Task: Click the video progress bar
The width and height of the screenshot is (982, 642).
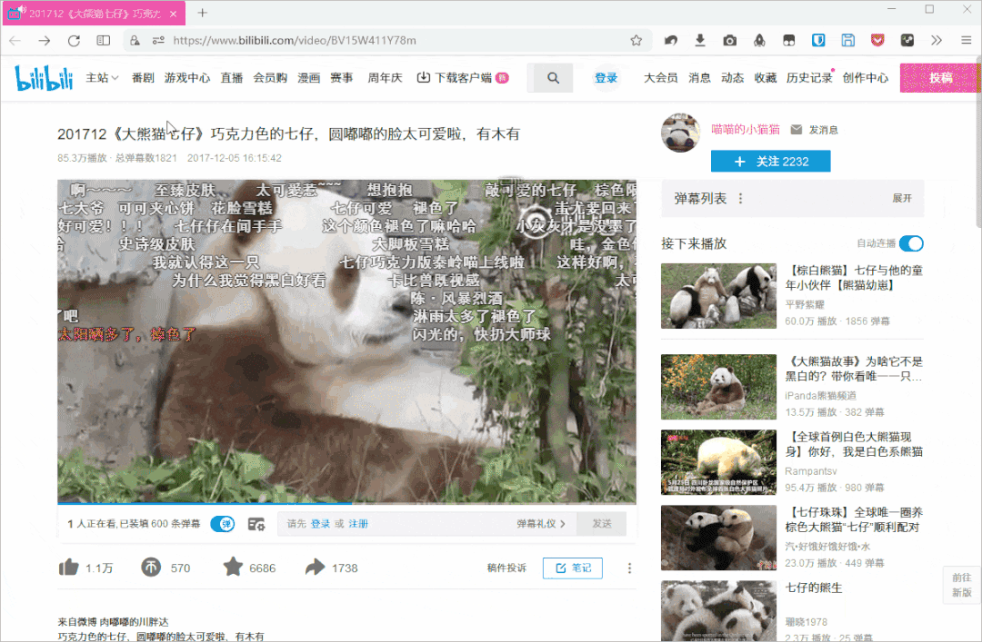Action: point(346,502)
